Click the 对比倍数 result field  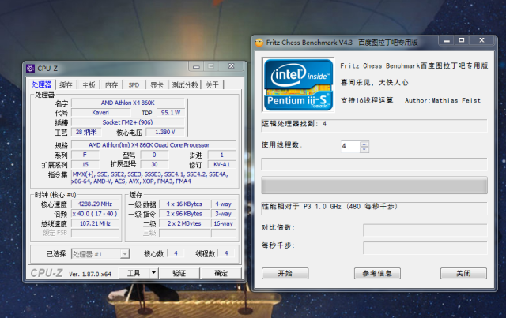425,230
